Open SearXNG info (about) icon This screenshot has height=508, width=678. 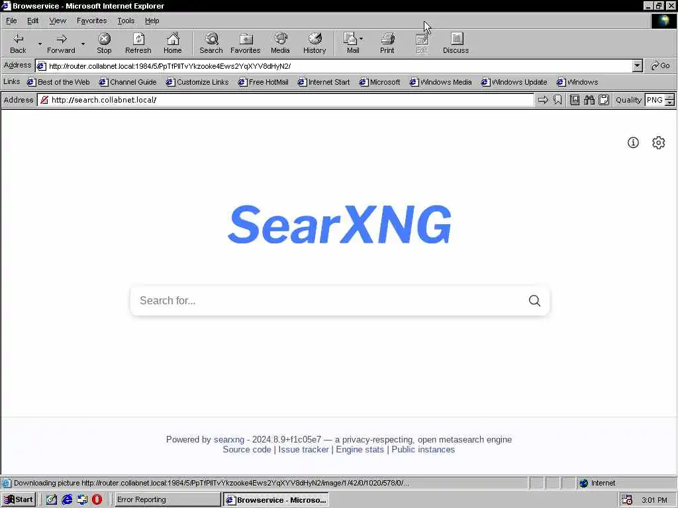(633, 143)
